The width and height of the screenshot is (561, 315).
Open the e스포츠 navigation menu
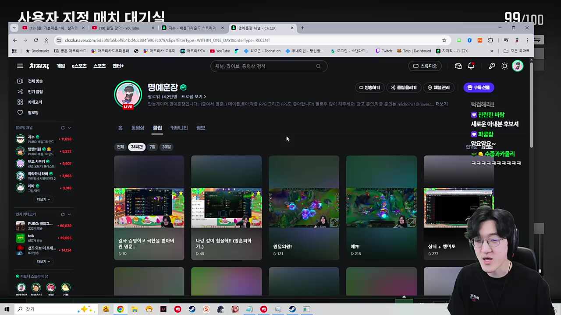[x=79, y=66]
